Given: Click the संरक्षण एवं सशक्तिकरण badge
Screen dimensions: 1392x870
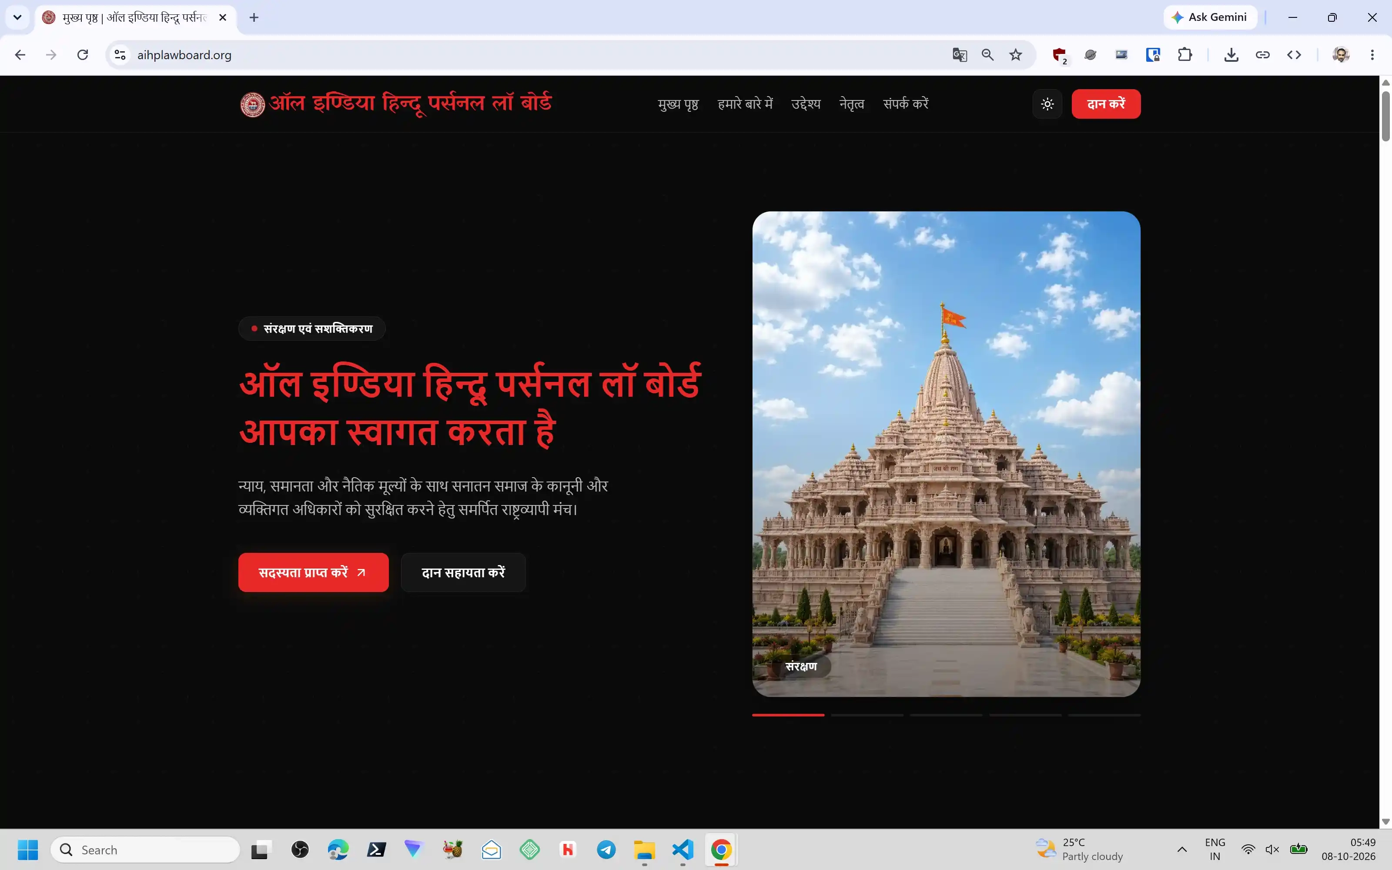Looking at the screenshot, I should (x=312, y=328).
